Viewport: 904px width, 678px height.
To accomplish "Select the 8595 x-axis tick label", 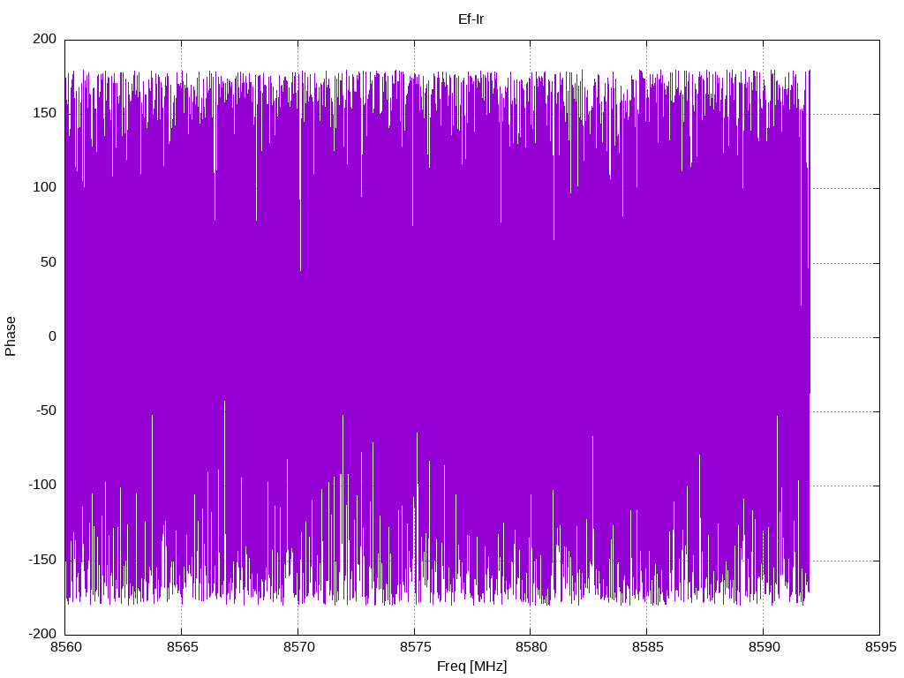I will coord(880,647).
